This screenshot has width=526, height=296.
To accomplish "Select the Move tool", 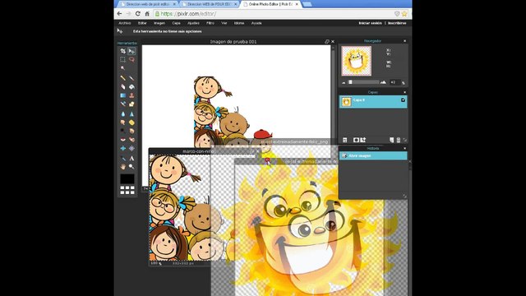I will 131,51.
